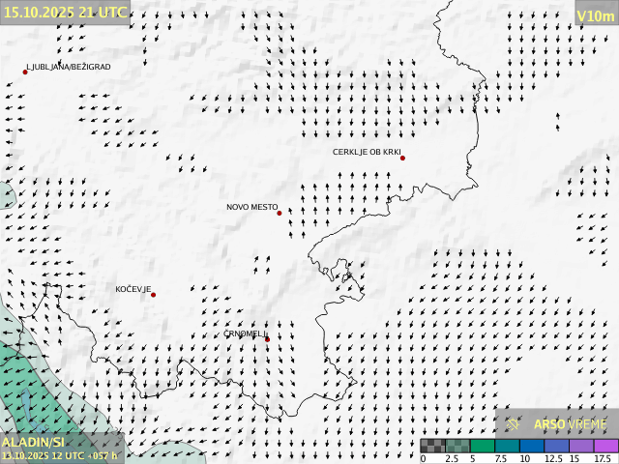Click the 13.10.2025 12 UTC forecast run text
619x464 pixels.
click(59, 455)
